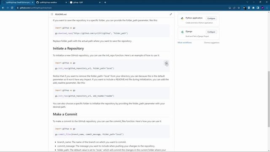Screen dimensions: 270x152
Task: Click the commit_files code line
Action: (89, 134)
